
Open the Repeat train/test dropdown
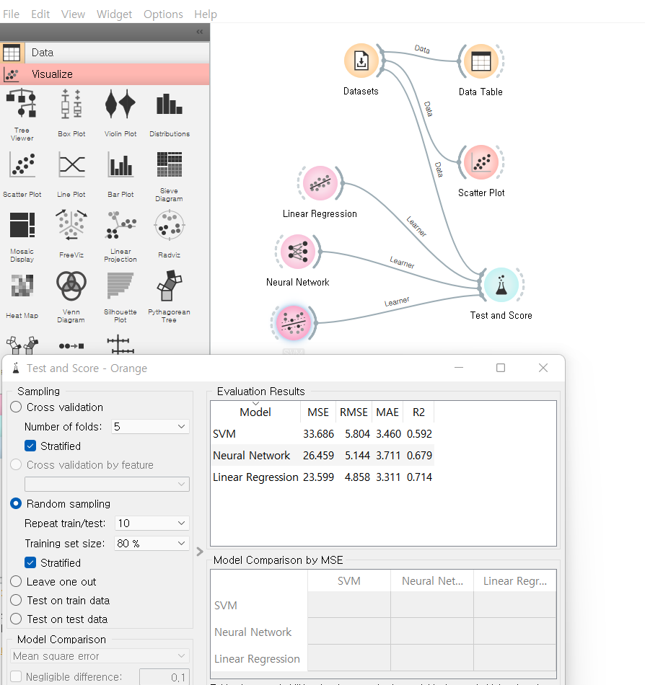[150, 523]
